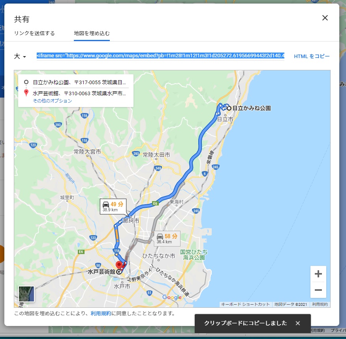
Task: Open 利用規約 link below the map
Action: [101, 313]
